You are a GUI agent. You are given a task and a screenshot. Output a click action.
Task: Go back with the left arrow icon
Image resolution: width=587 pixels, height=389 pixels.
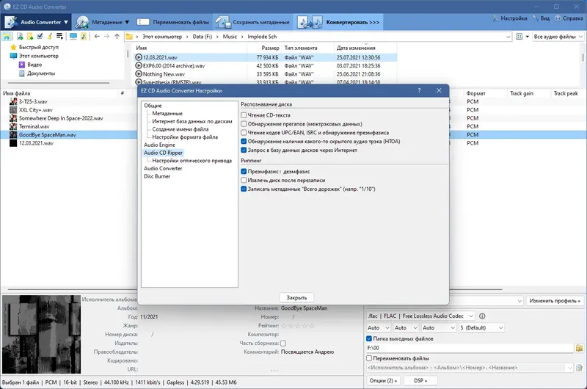(x=97, y=36)
